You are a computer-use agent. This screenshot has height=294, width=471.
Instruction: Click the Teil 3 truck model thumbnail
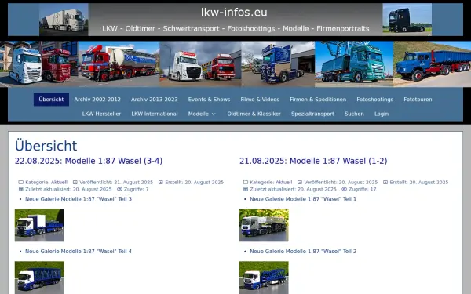pyautogui.click(x=39, y=225)
